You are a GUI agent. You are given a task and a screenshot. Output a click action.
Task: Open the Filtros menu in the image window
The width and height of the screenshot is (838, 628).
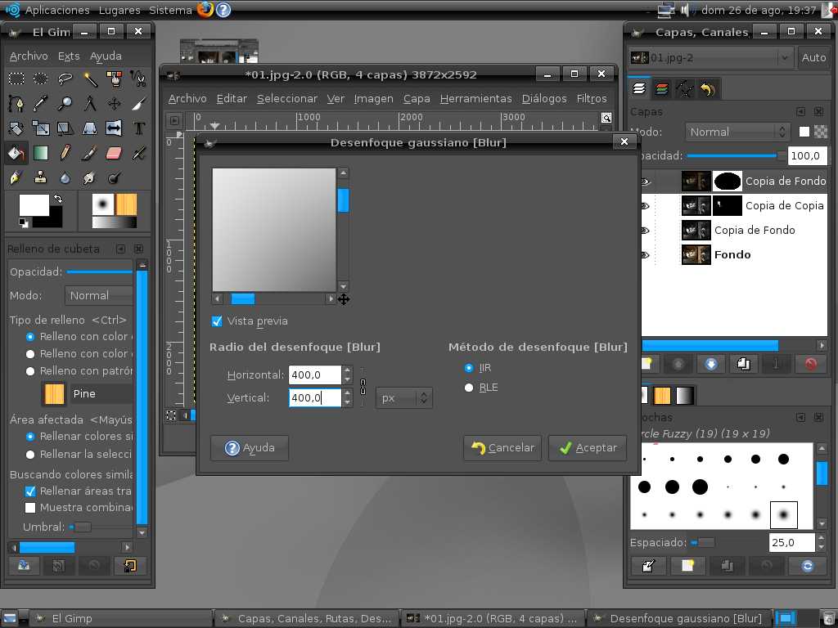click(x=592, y=99)
